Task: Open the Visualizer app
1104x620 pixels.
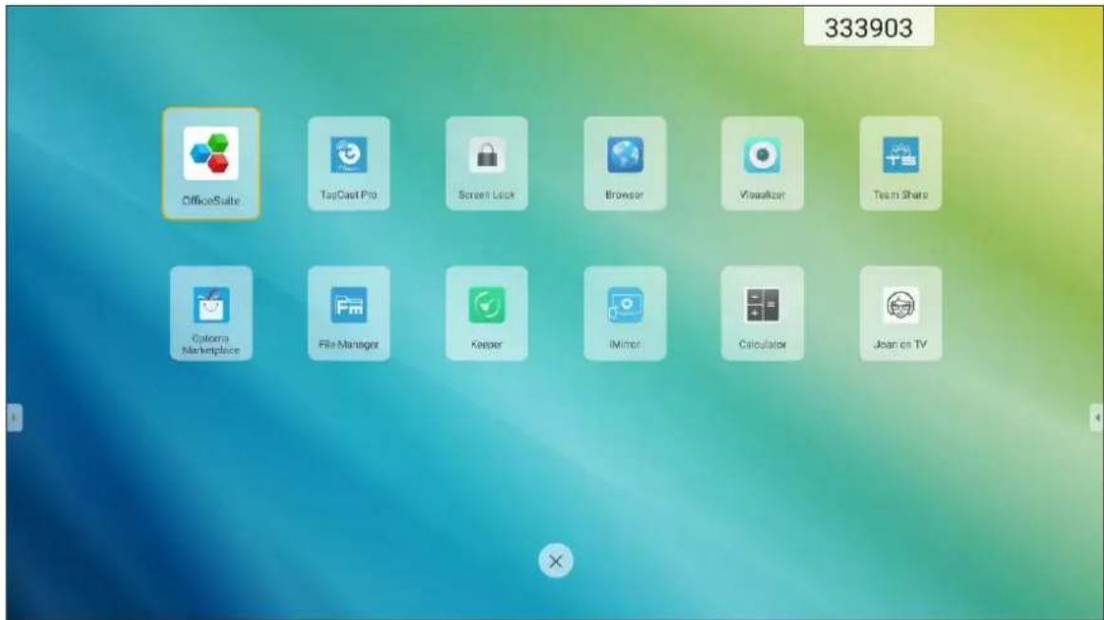Action: click(762, 163)
